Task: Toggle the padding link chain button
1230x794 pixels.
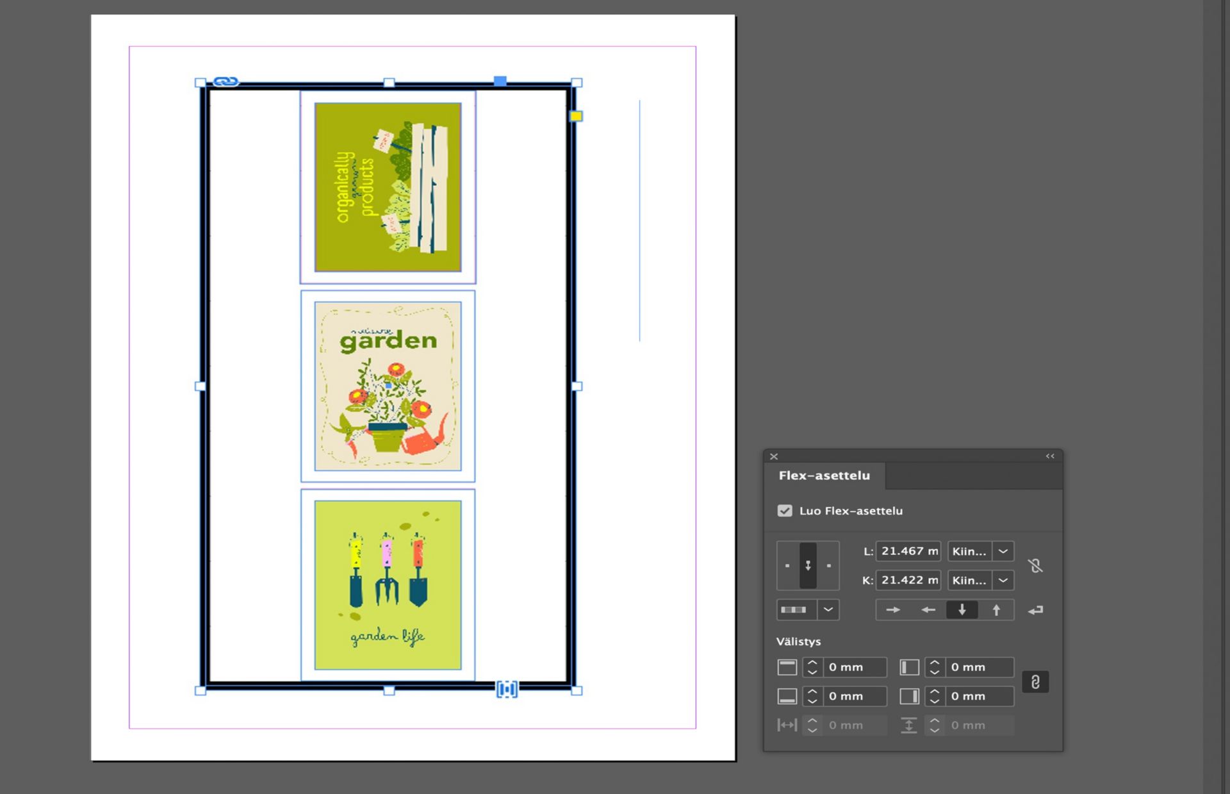Action: tap(1035, 682)
